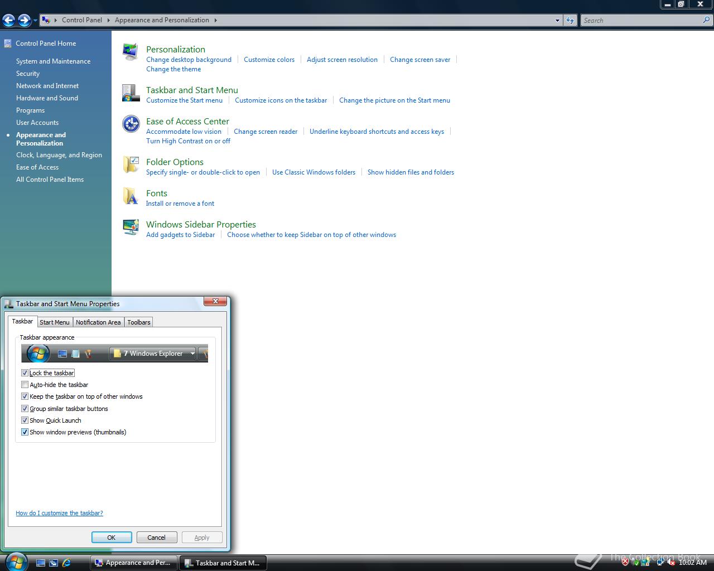Enable Auto-hide the taskbar
The height and width of the screenshot is (571, 714).
[25, 385]
